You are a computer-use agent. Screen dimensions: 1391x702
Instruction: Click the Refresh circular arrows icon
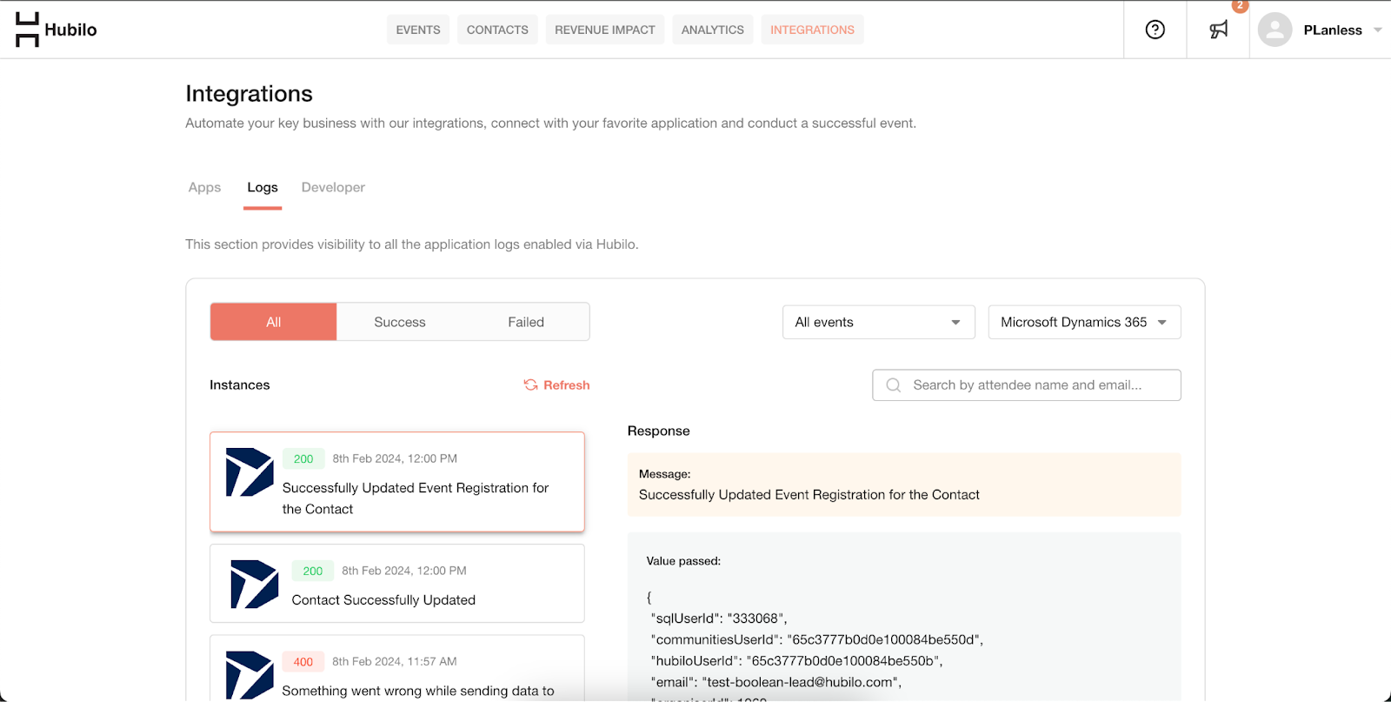tap(530, 384)
